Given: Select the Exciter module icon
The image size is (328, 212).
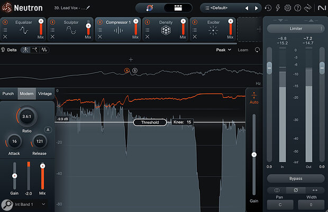Looking at the screenshot, I should pyautogui.click(x=213, y=31).
